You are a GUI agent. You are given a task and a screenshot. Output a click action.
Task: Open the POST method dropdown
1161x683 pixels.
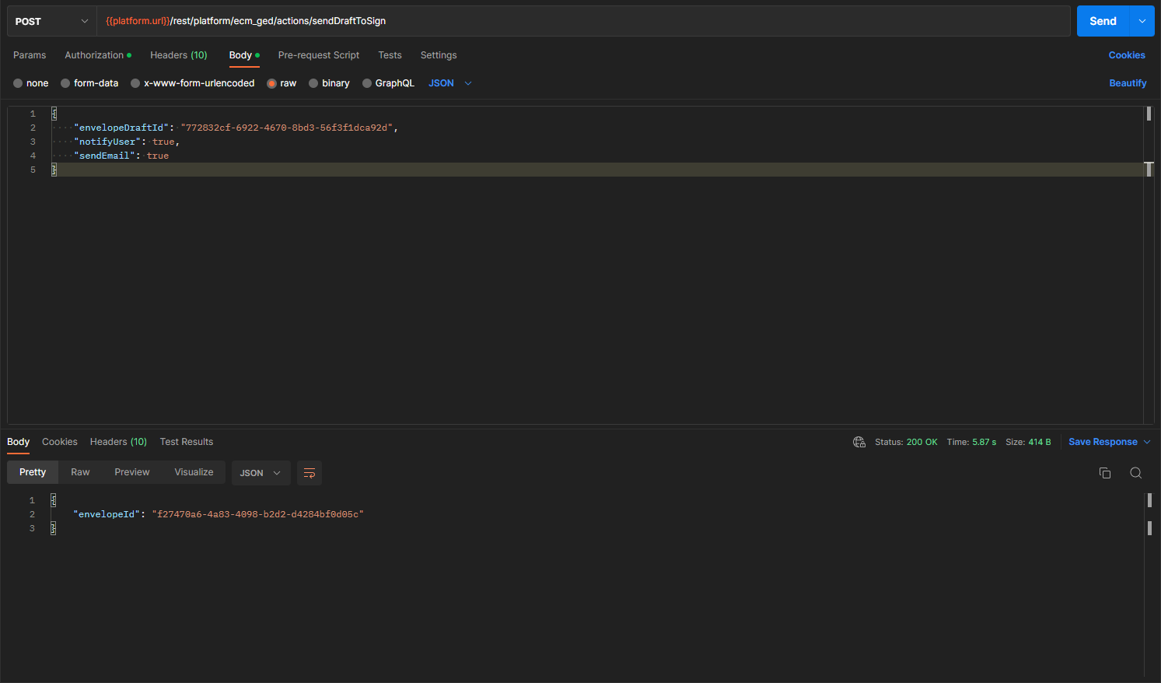51,21
